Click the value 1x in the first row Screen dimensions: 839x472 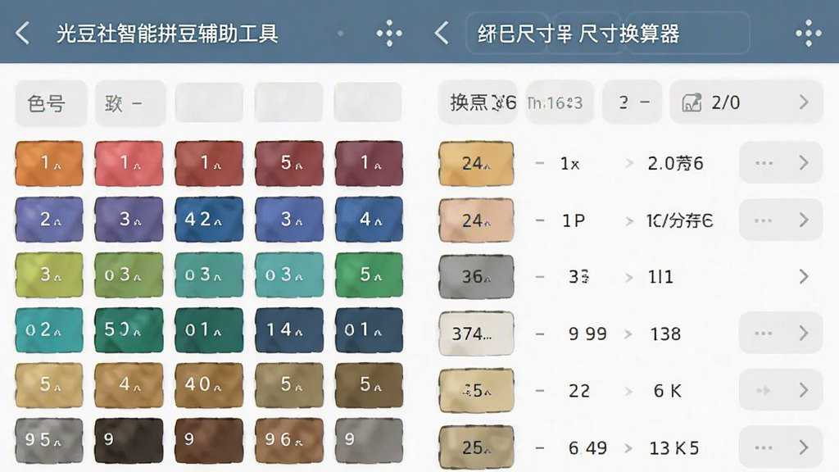coord(570,164)
